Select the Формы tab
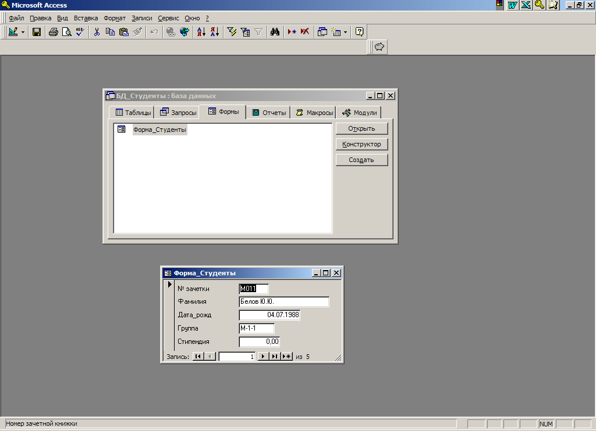The height and width of the screenshot is (431, 596). [x=223, y=112]
